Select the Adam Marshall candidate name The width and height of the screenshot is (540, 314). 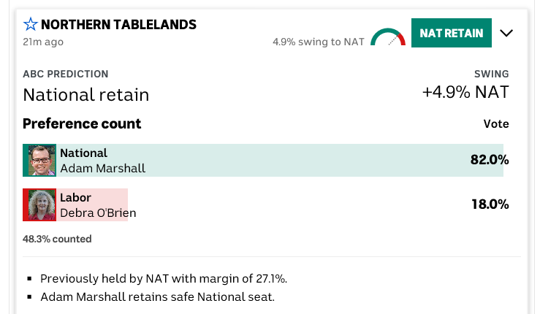pos(102,168)
